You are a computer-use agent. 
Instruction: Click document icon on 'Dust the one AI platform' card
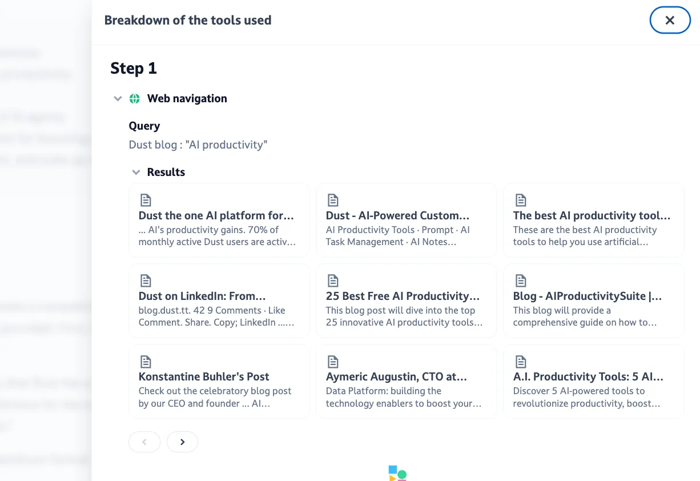tap(146, 201)
